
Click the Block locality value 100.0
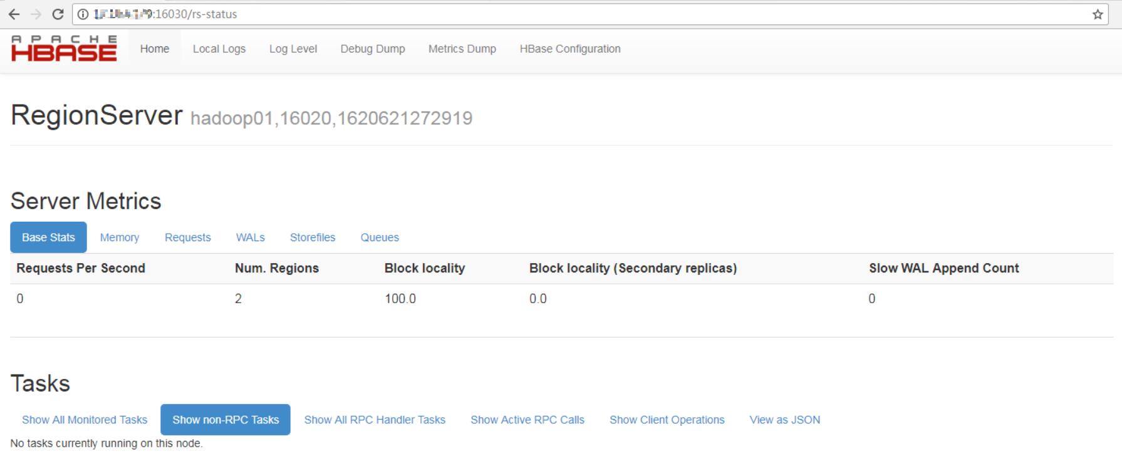pyautogui.click(x=400, y=299)
